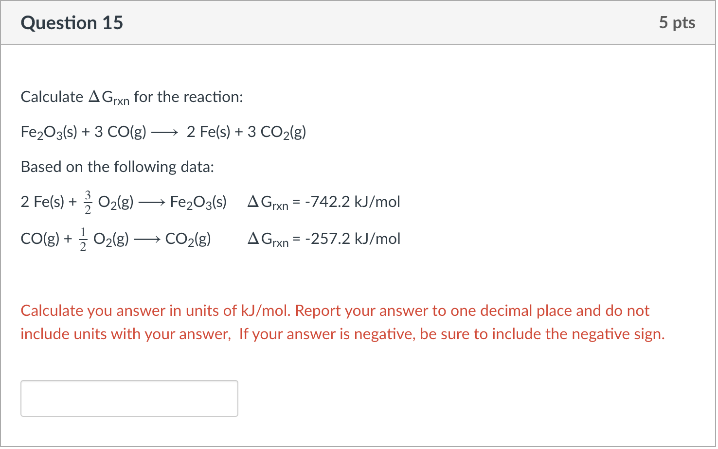This screenshot has width=718, height=449.
Task: Select the Question 15 header
Action: 72,22
